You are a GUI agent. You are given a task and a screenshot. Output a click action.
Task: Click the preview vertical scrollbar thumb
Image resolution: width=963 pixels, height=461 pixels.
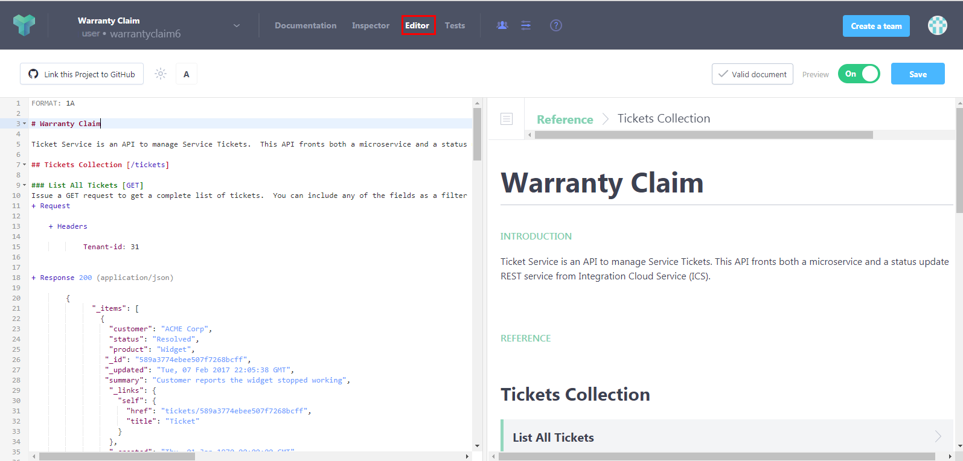tap(959, 161)
